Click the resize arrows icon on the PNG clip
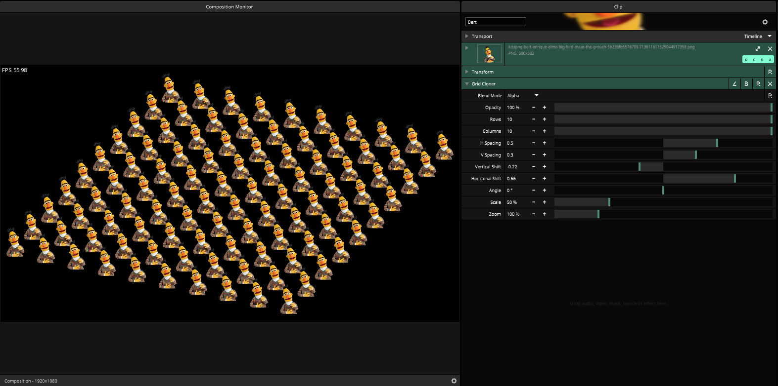 click(757, 49)
